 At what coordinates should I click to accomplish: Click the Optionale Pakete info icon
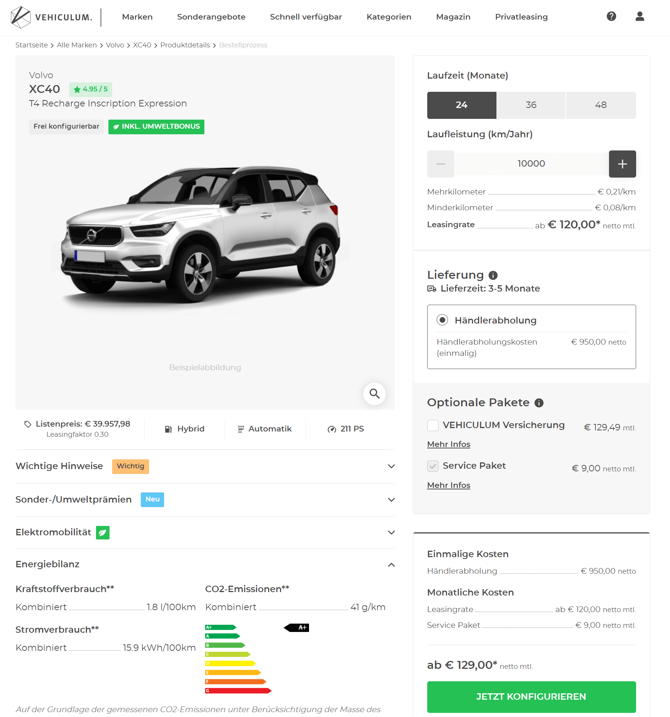[x=539, y=403]
